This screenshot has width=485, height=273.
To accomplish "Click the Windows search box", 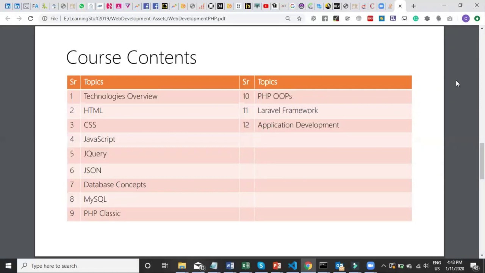I will (x=78, y=266).
